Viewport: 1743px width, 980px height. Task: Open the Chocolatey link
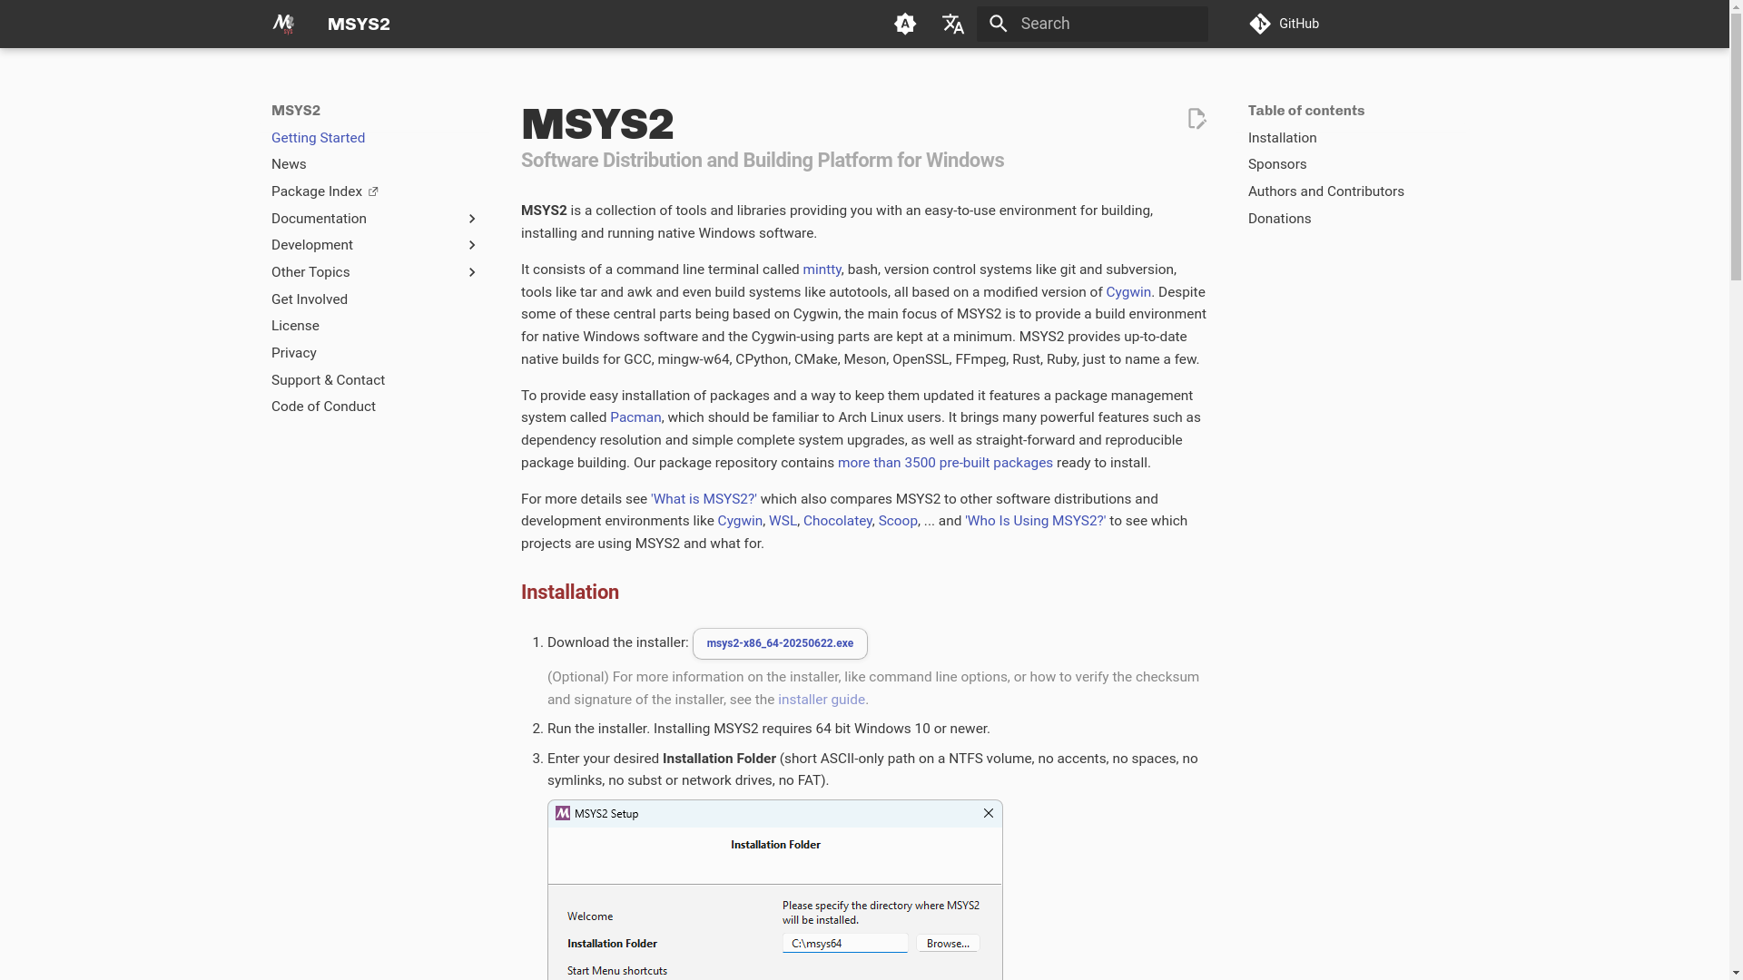click(x=837, y=521)
